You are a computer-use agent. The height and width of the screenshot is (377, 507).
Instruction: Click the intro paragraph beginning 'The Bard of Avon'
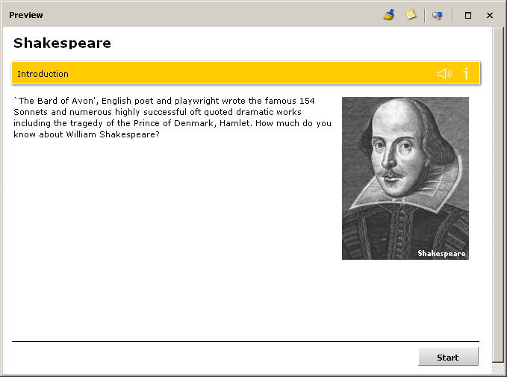pyautogui.click(x=172, y=118)
